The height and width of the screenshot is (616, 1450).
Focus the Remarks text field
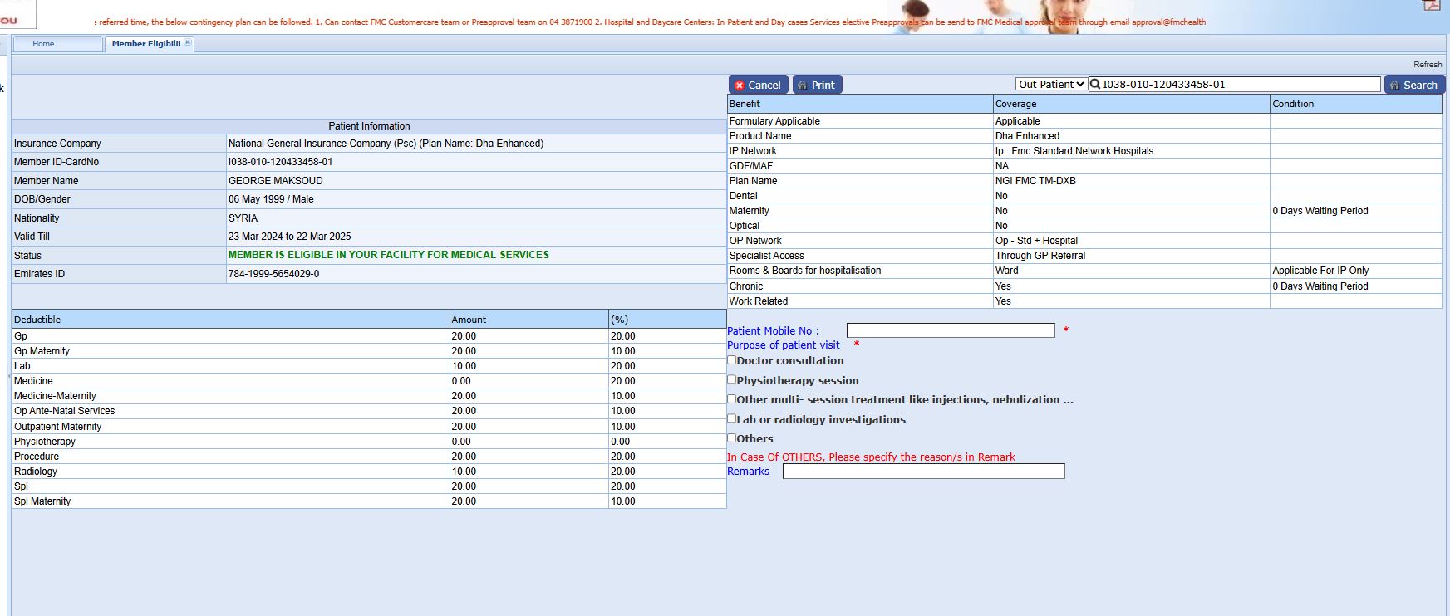(x=923, y=472)
